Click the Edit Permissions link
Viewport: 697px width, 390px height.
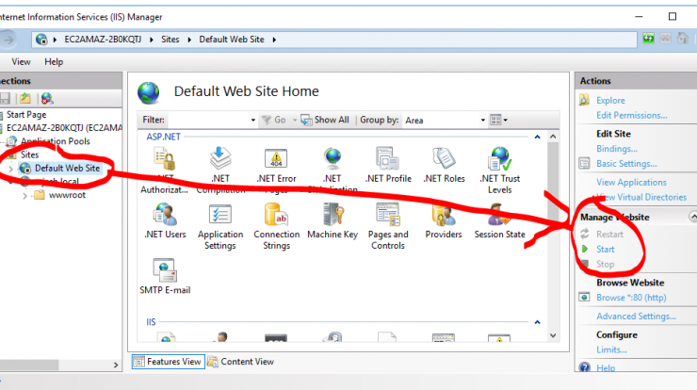632,115
